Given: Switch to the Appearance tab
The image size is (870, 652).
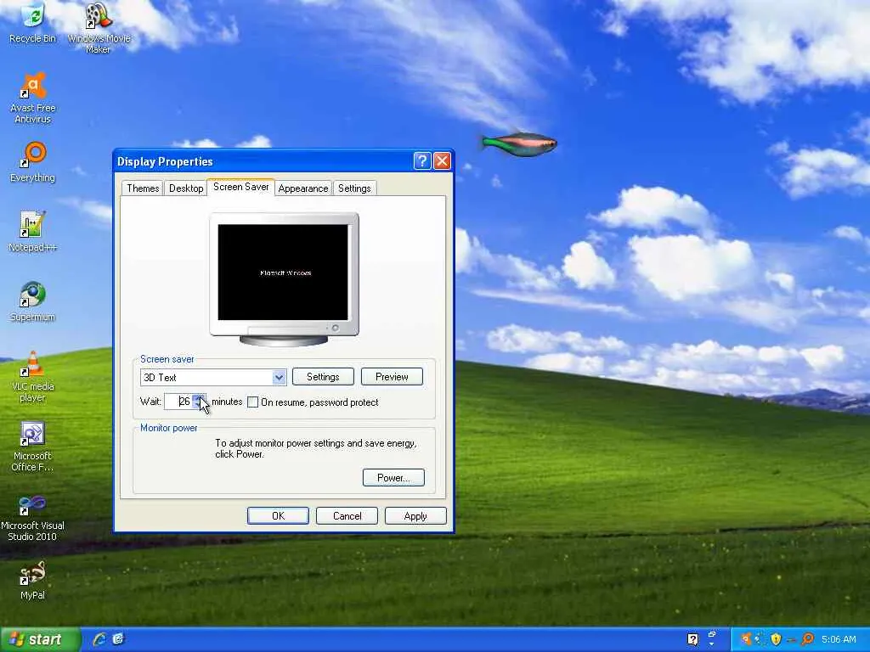Looking at the screenshot, I should [x=303, y=188].
